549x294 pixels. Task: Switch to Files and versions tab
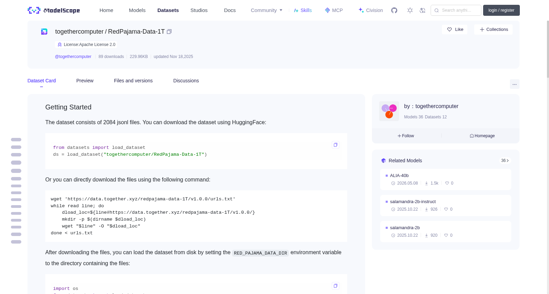133,81
